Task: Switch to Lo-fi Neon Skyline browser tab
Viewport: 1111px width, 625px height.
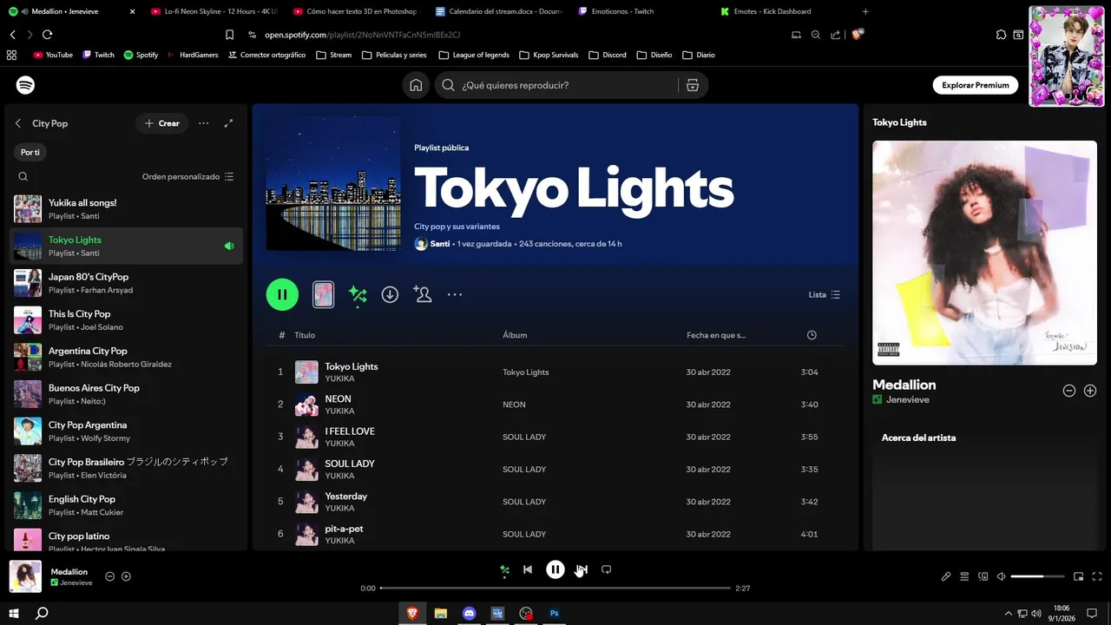Action: pyautogui.click(x=213, y=11)
